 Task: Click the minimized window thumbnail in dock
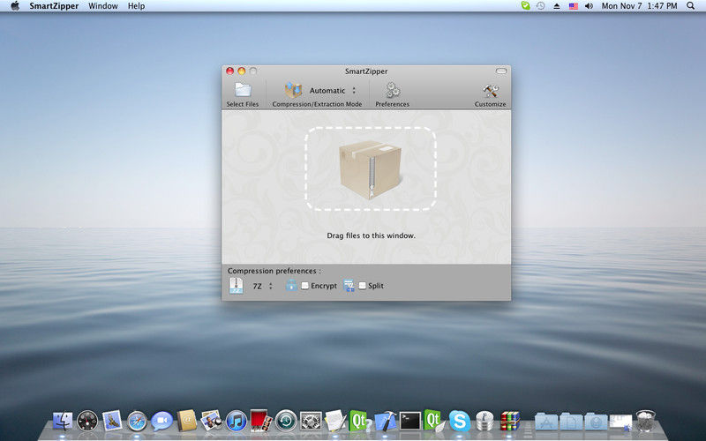(x=621, y=422)
